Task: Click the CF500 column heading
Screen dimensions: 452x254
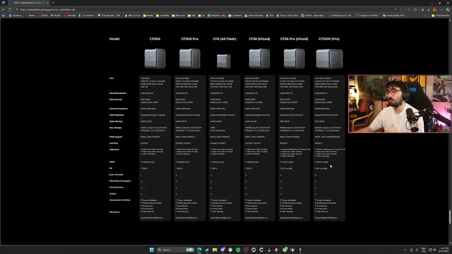Action: point(155,39)
